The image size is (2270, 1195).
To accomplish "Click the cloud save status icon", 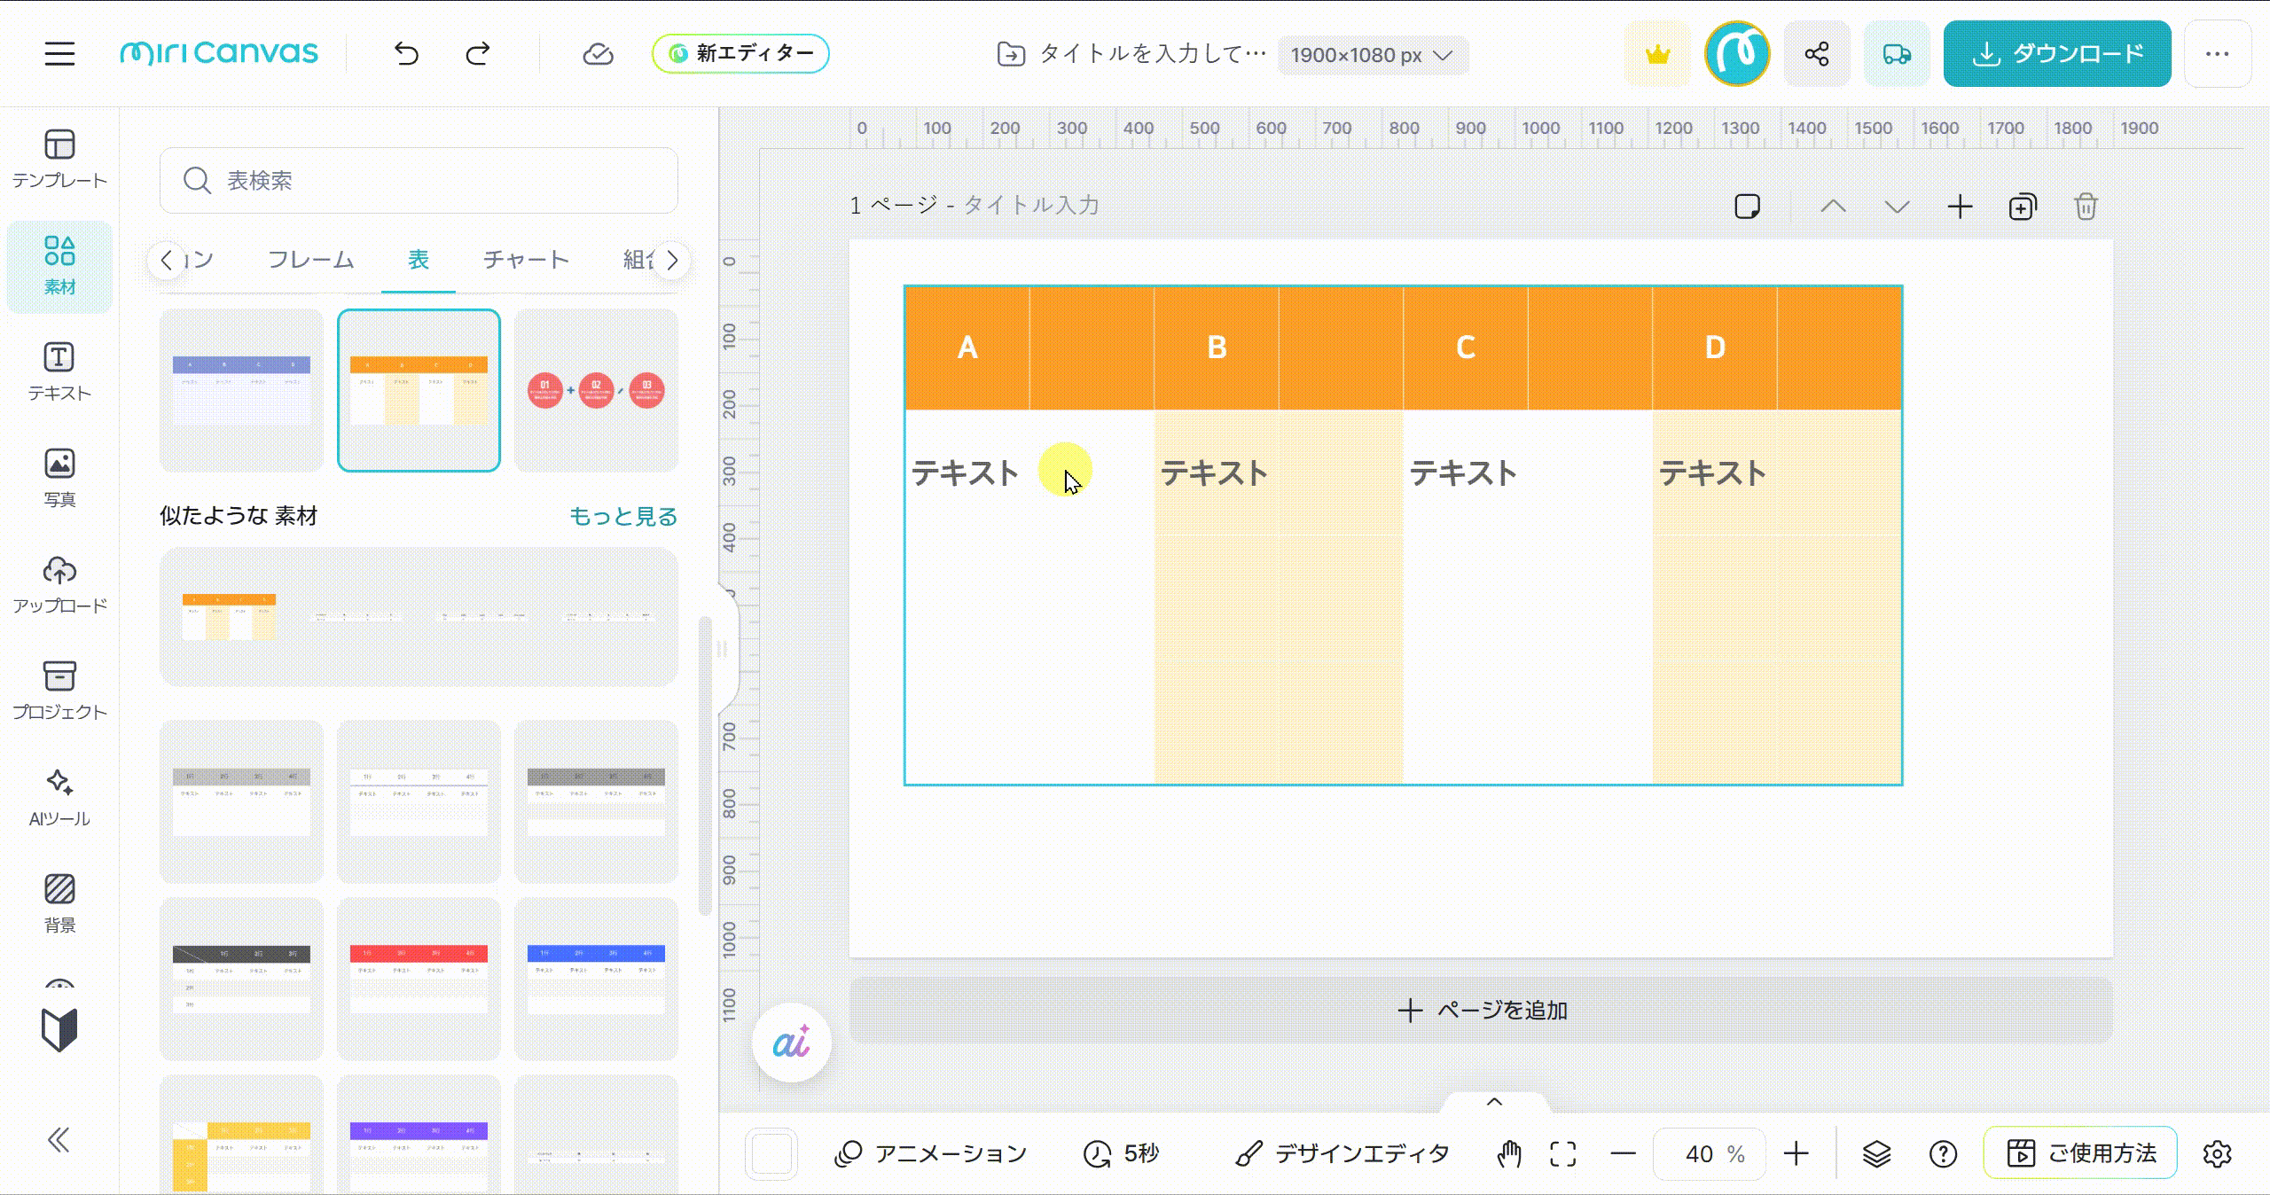I will pos(598,54).
